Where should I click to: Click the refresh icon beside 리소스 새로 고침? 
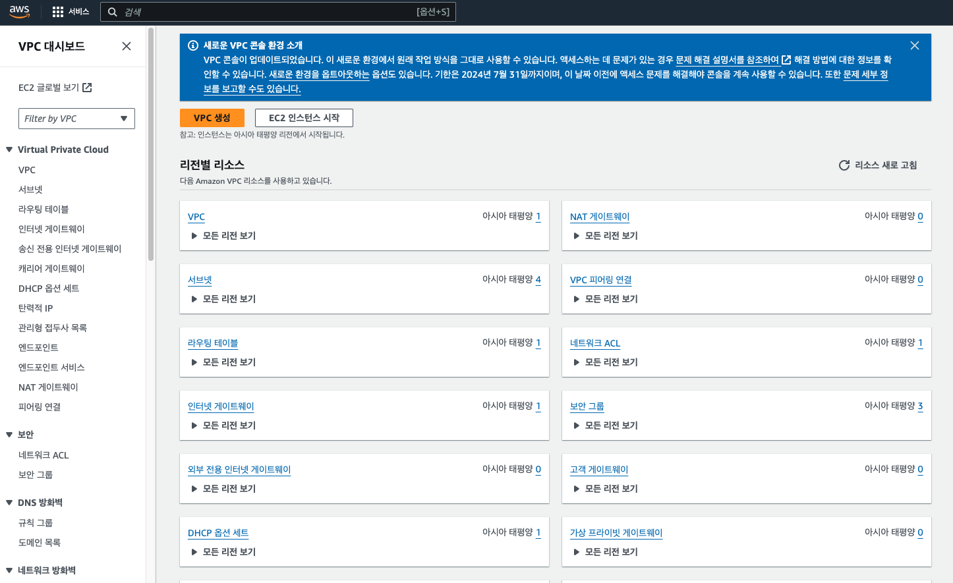click(x=844, y=165)
